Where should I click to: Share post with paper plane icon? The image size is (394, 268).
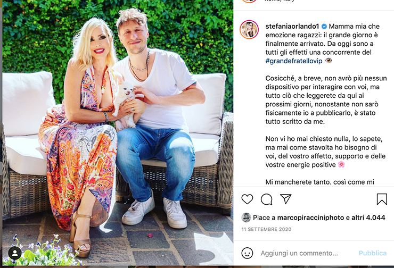[x=286, y=199]
